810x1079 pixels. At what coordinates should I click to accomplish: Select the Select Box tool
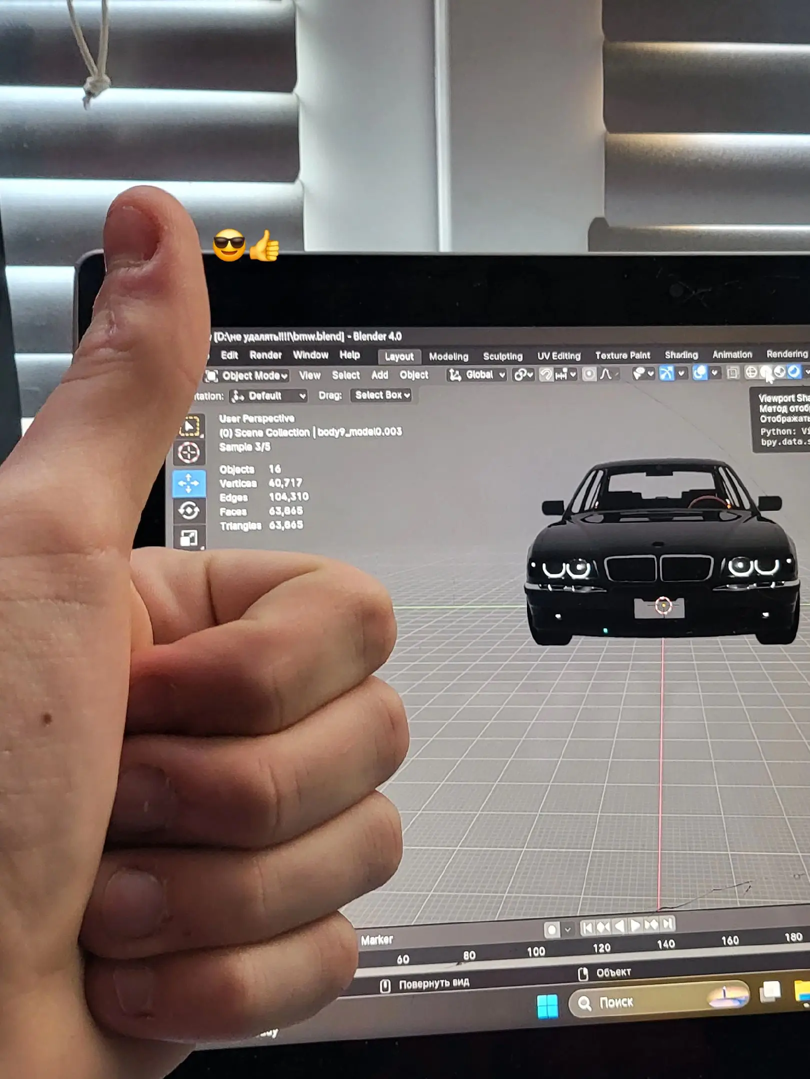tap(189, 426)
